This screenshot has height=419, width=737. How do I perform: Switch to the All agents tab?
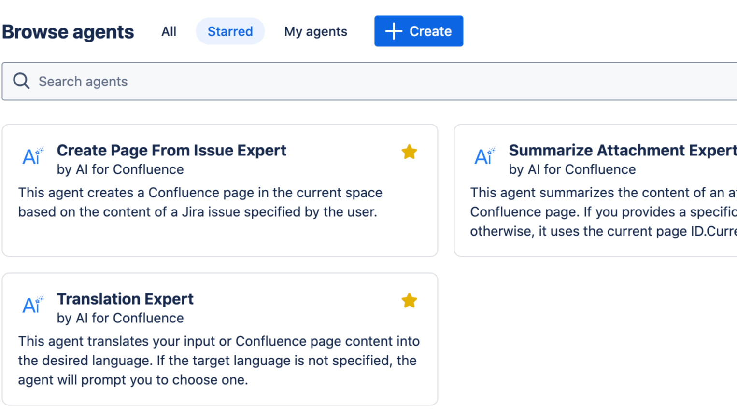pyautogui.click(x=169, y=31)
